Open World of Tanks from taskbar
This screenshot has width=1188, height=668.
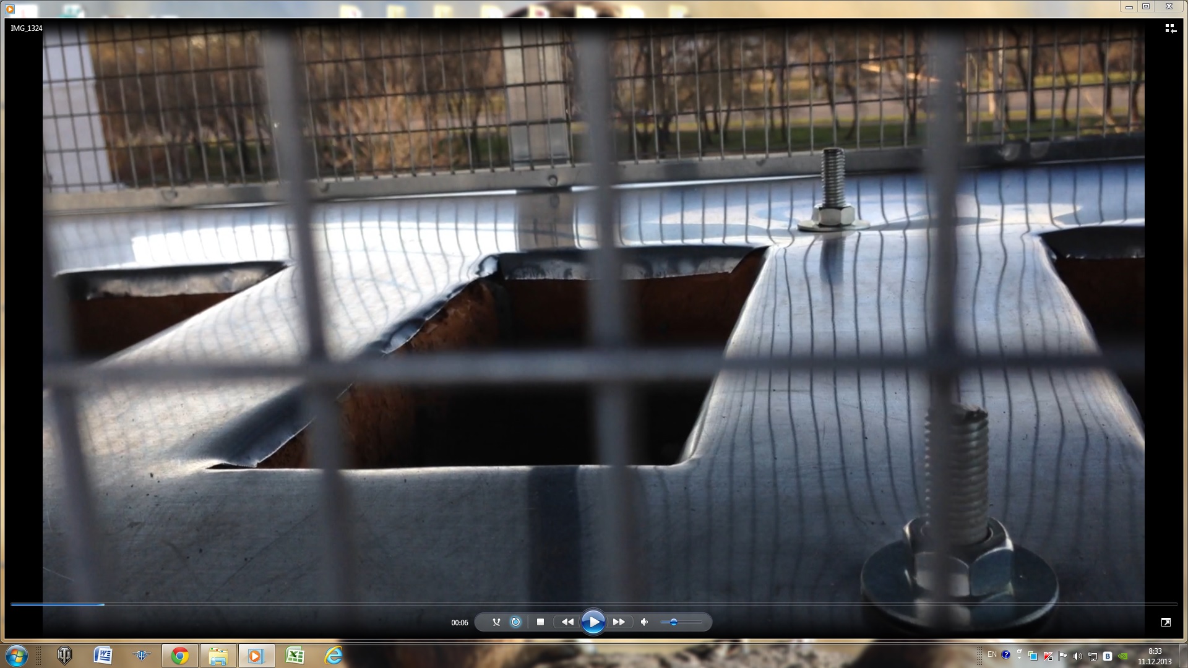click(64, 656)
